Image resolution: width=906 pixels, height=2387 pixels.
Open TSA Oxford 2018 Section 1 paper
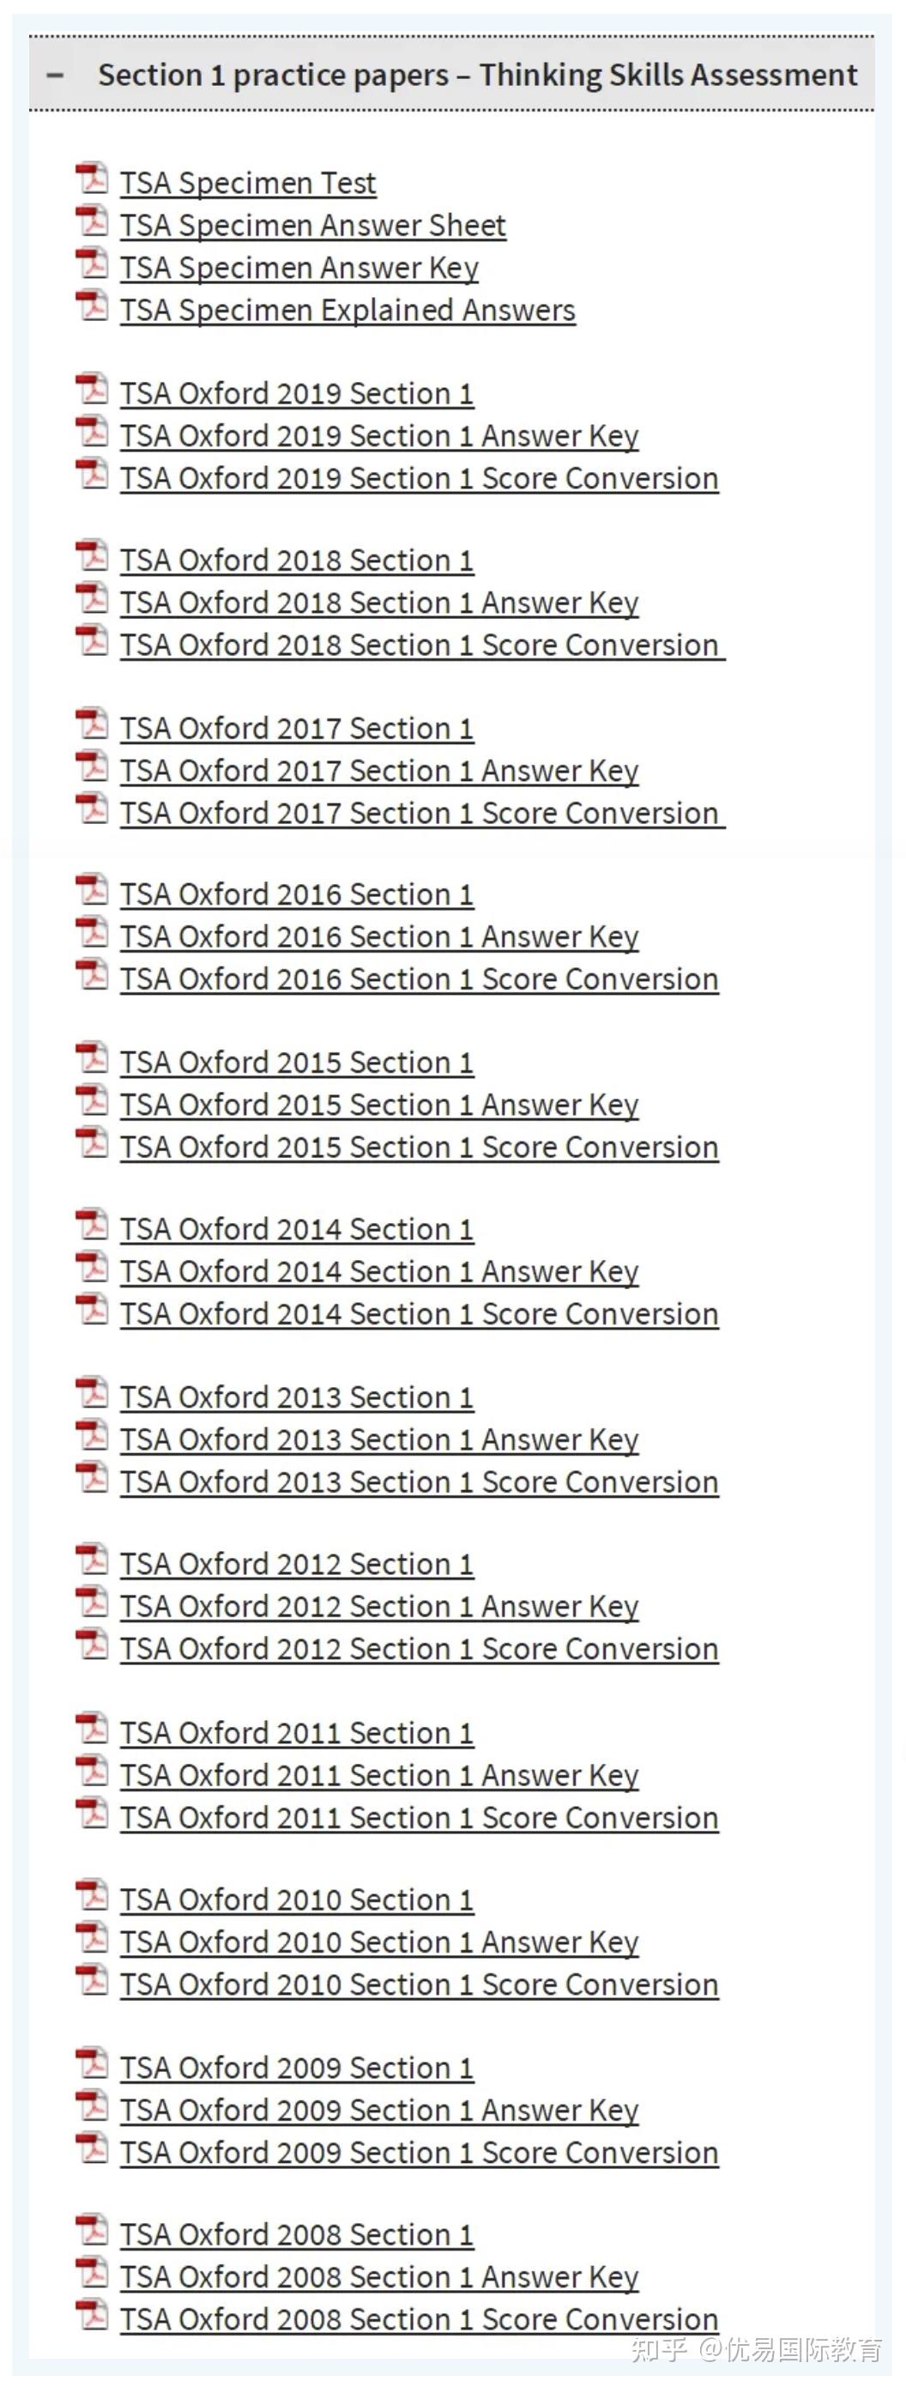click(297, 561)
